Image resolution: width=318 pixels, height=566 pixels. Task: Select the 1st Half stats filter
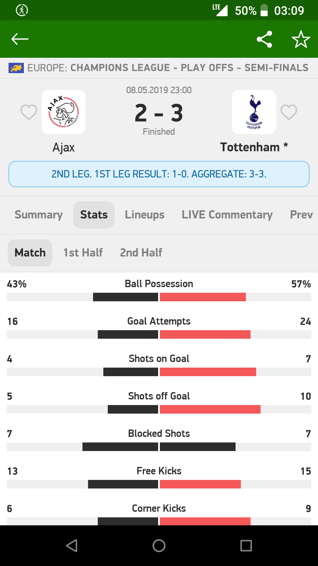83,253
